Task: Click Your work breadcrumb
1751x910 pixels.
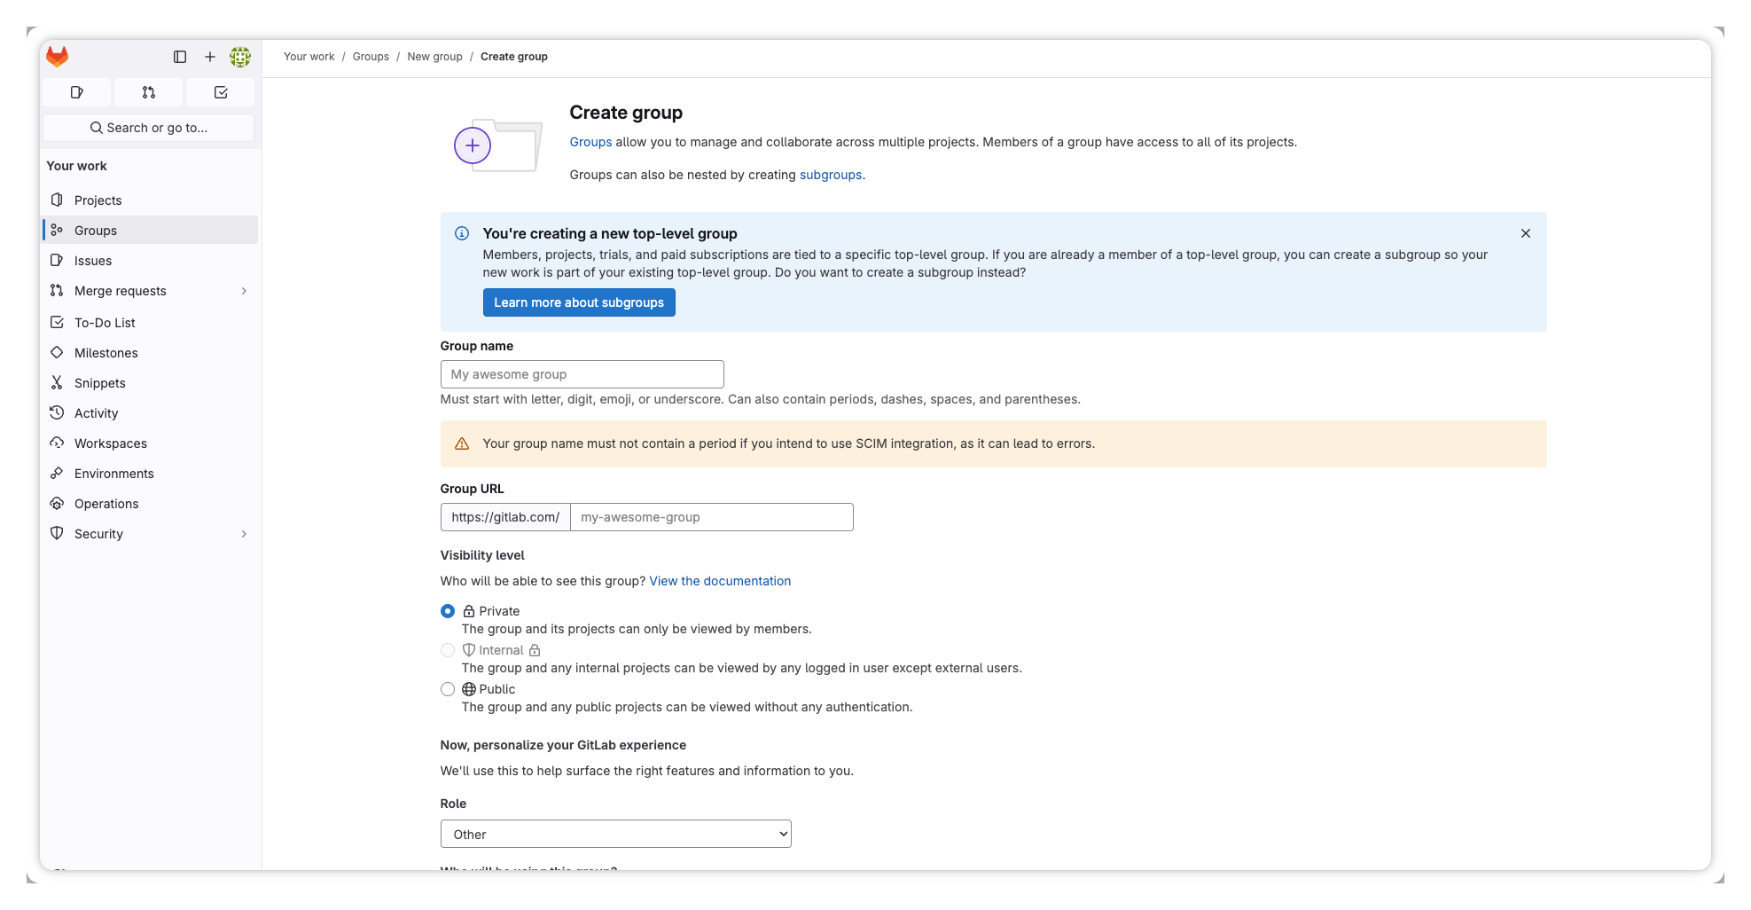Action: [x=309, y=57]
